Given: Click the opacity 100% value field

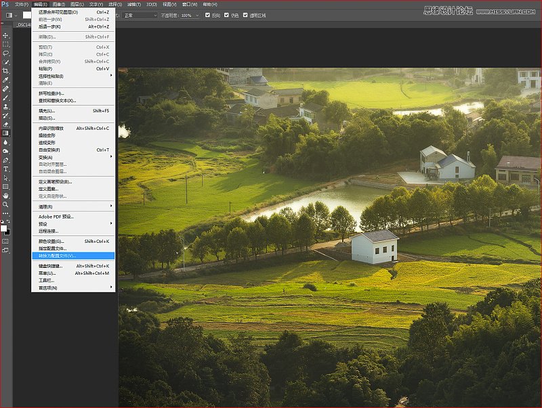Looking at the screenshot, I should (187, 16).
